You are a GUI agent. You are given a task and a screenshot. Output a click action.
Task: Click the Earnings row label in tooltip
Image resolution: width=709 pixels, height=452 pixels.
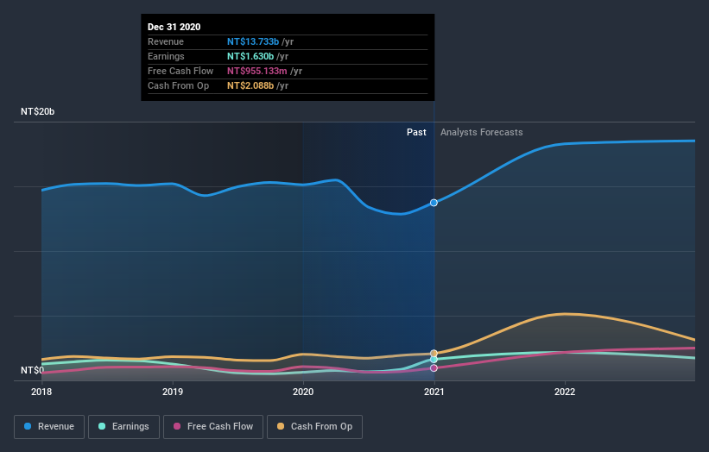tap(166, 56)
